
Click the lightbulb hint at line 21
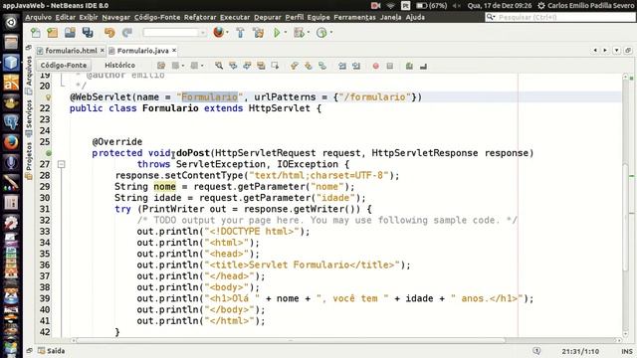coord(49,97)
